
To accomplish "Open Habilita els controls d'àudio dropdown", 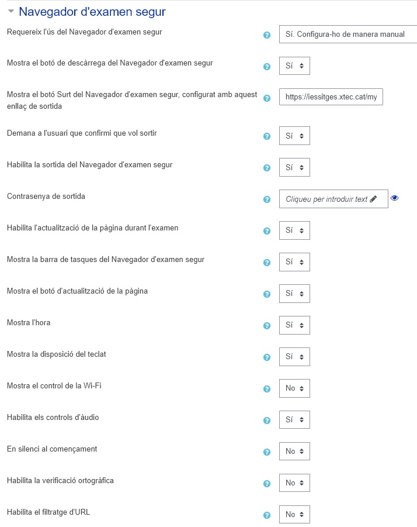I will pyautogui.click(x=294, y=420).
